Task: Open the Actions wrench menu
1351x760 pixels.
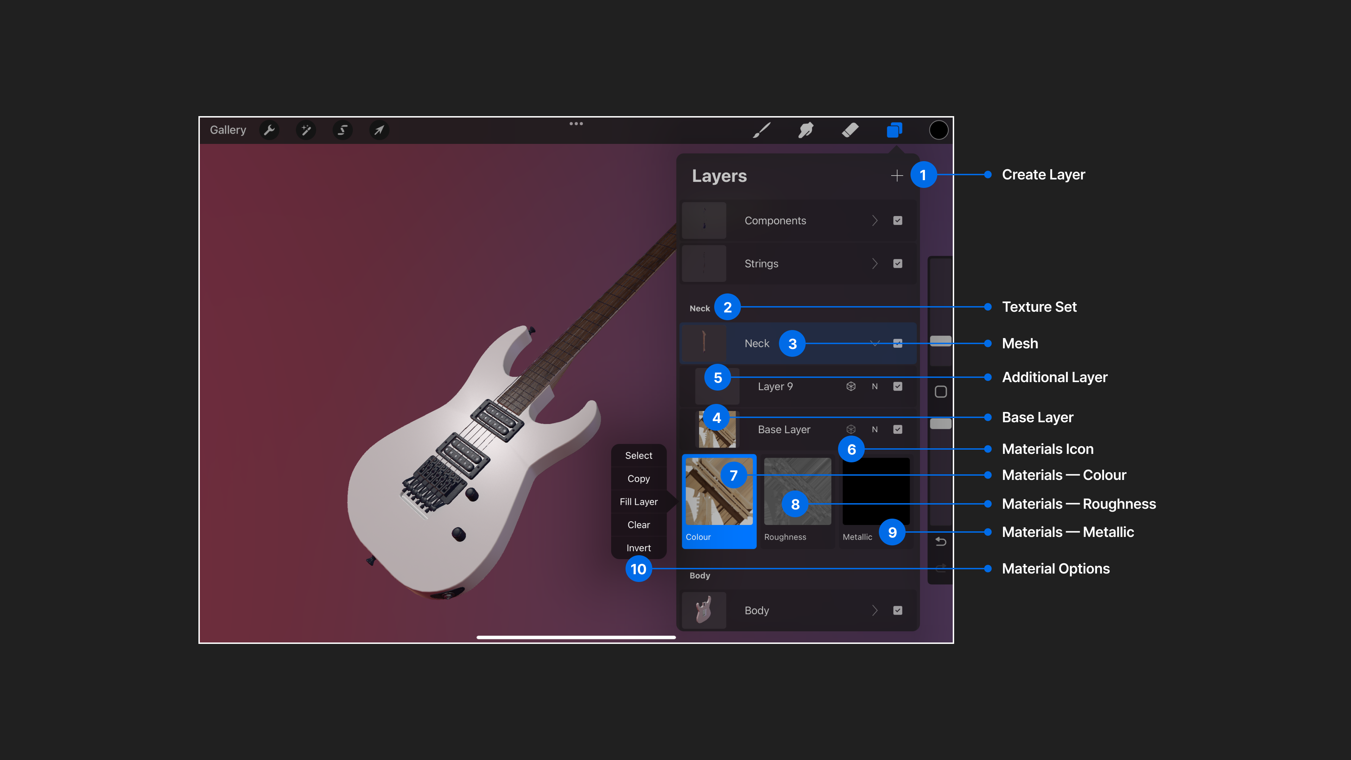Action: (x=269, y=130)
